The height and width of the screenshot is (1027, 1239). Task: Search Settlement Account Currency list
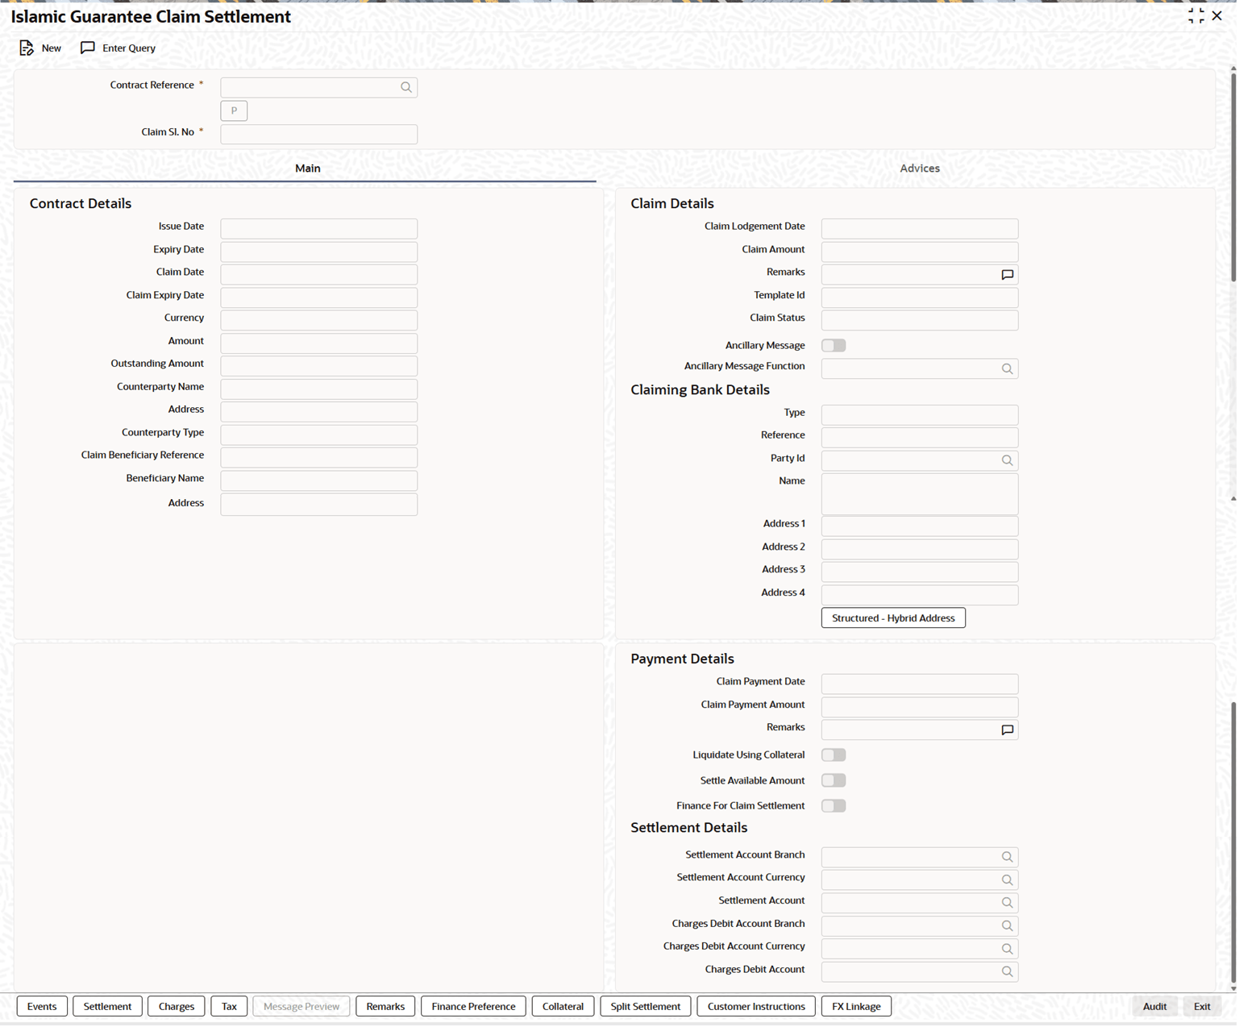coord(1008,880)
